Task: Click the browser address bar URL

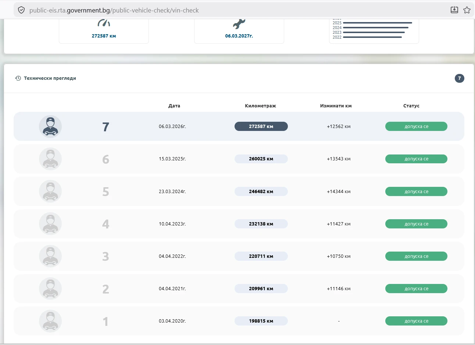Action: 114,10
